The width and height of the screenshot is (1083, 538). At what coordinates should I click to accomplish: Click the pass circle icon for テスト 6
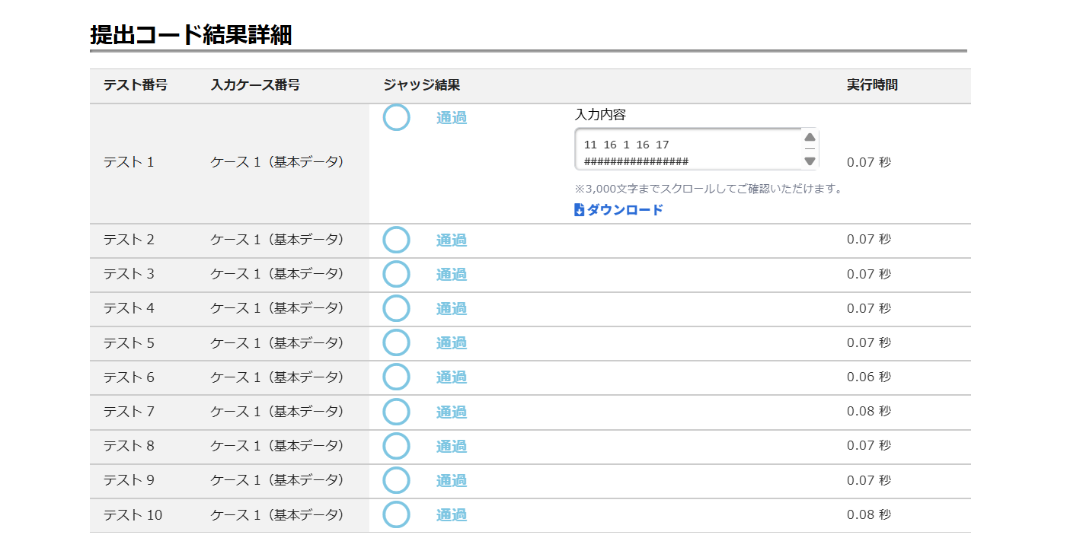[x=396, y=377]
